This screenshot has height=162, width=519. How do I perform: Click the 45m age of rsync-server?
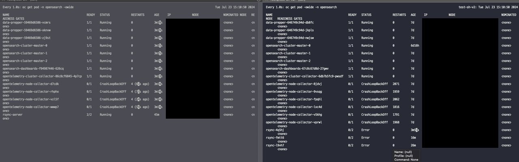(157, 115)
